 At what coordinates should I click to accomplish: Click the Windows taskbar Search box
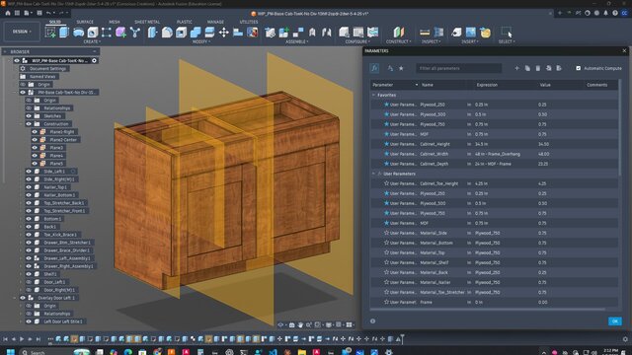click(55, 353)
